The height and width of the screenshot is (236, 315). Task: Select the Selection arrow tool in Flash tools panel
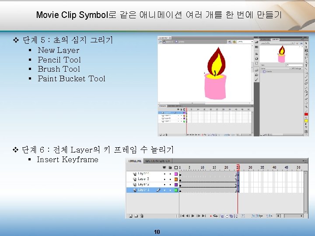tap(306, 43)
